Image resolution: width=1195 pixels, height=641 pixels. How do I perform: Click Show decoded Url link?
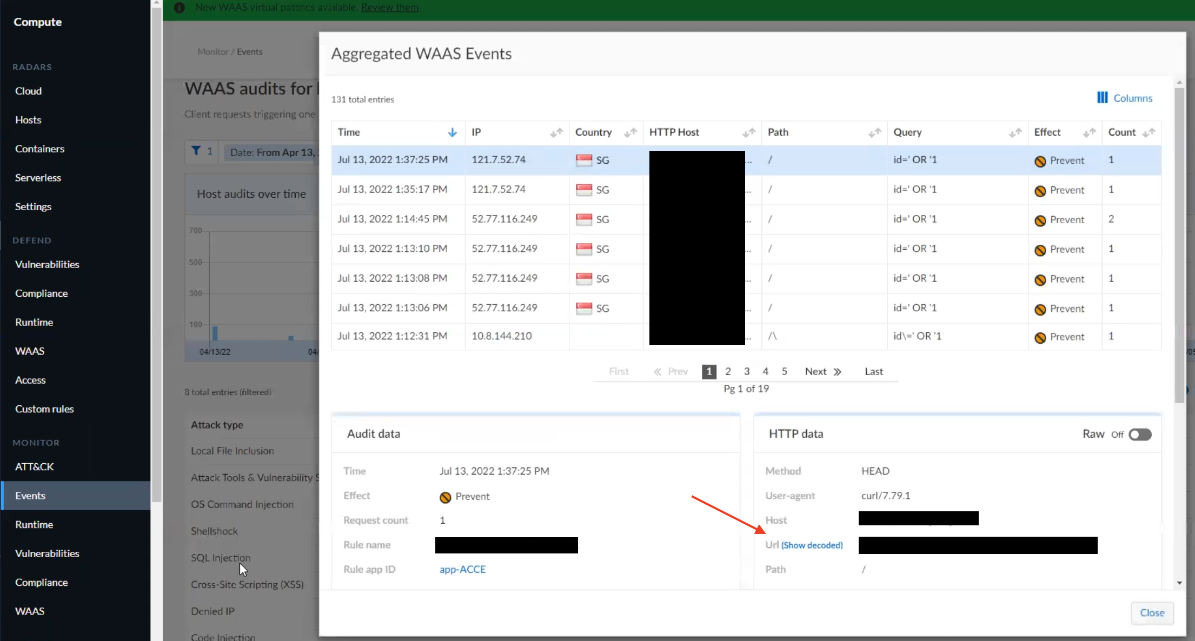point(812,545)
